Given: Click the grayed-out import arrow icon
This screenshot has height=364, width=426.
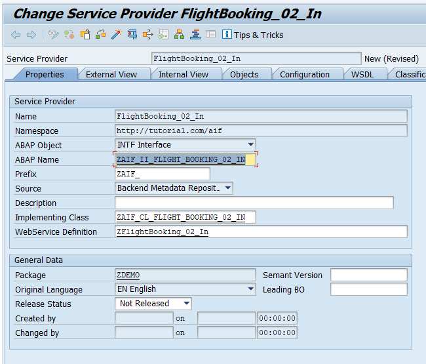Looking at the screenshot, I should [x=164, y=35].
